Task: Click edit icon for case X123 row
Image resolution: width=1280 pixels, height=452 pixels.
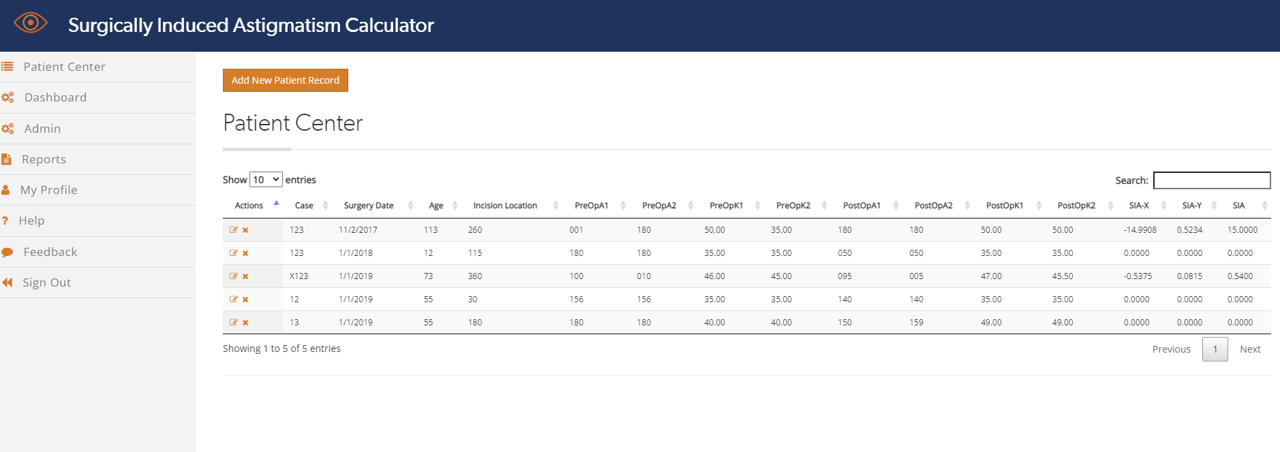Action: click(234, 276)
